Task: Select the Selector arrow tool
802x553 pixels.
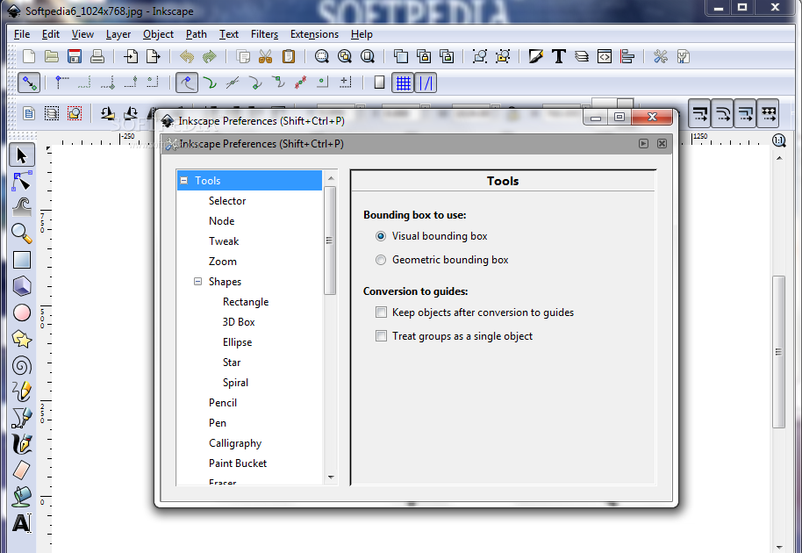Action: (x=21, y=155)
